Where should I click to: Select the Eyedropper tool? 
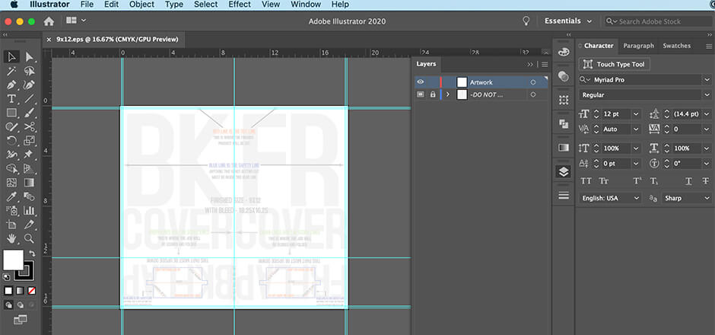11,196
